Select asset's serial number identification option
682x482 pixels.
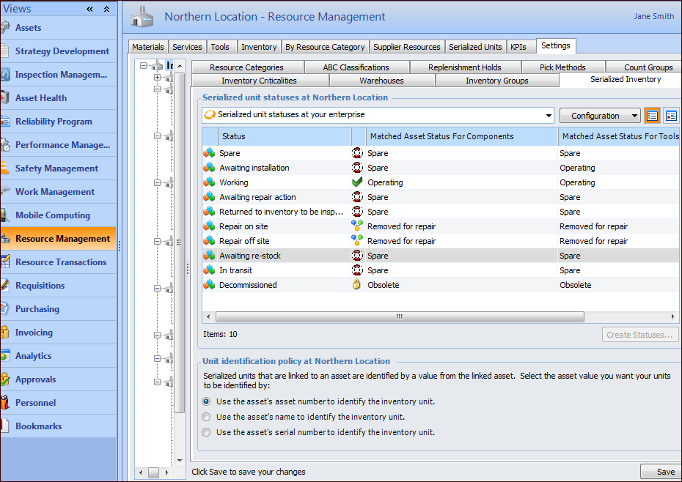207,432
